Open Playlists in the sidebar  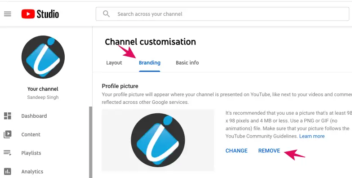31,153
